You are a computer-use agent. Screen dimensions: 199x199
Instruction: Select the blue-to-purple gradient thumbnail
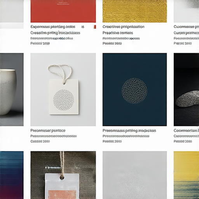click(12, 175)
